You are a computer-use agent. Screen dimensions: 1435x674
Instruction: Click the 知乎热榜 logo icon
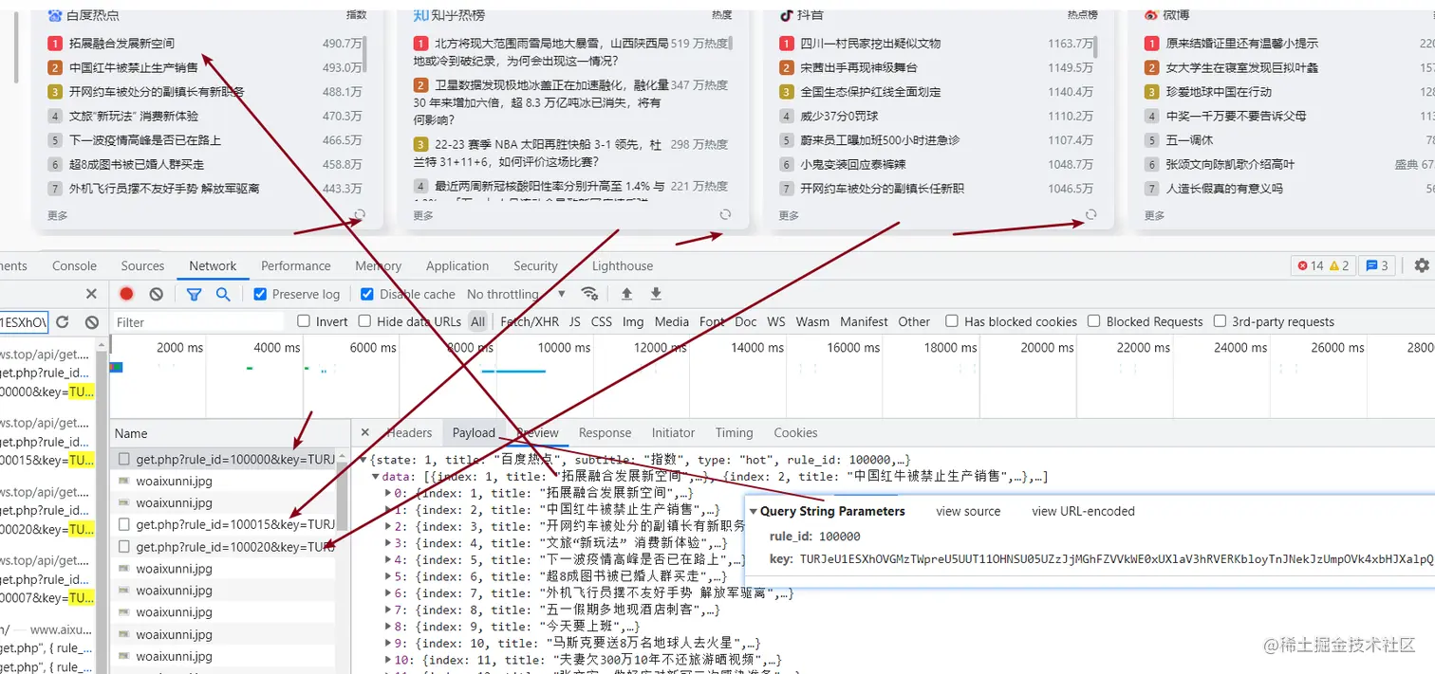pyautogui.click(x=421, y=14)
